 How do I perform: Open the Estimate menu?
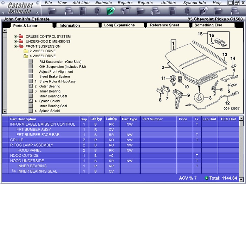(x=104, y=3)
